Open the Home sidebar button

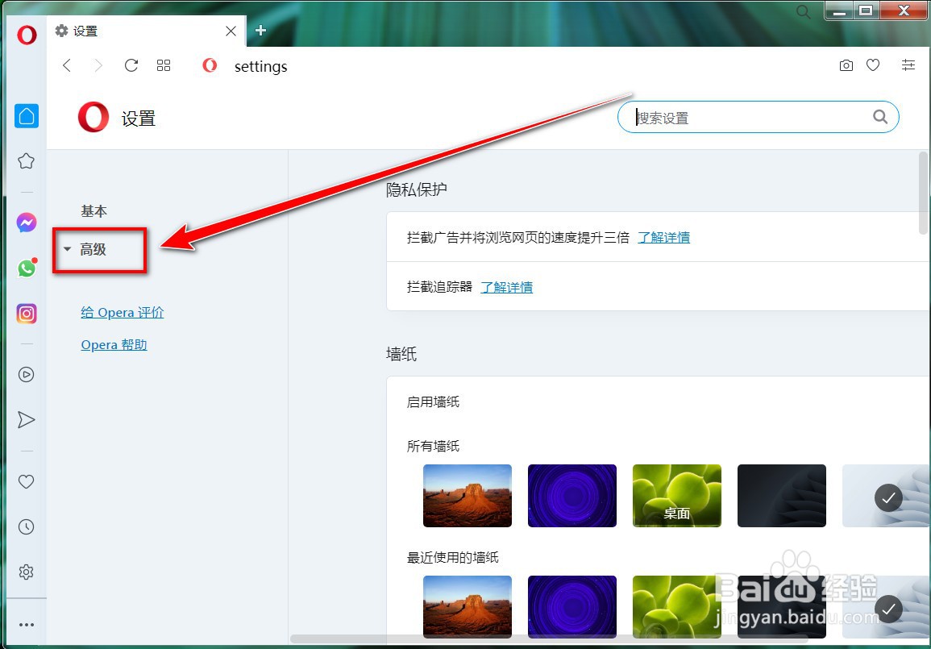pos(27,116)
